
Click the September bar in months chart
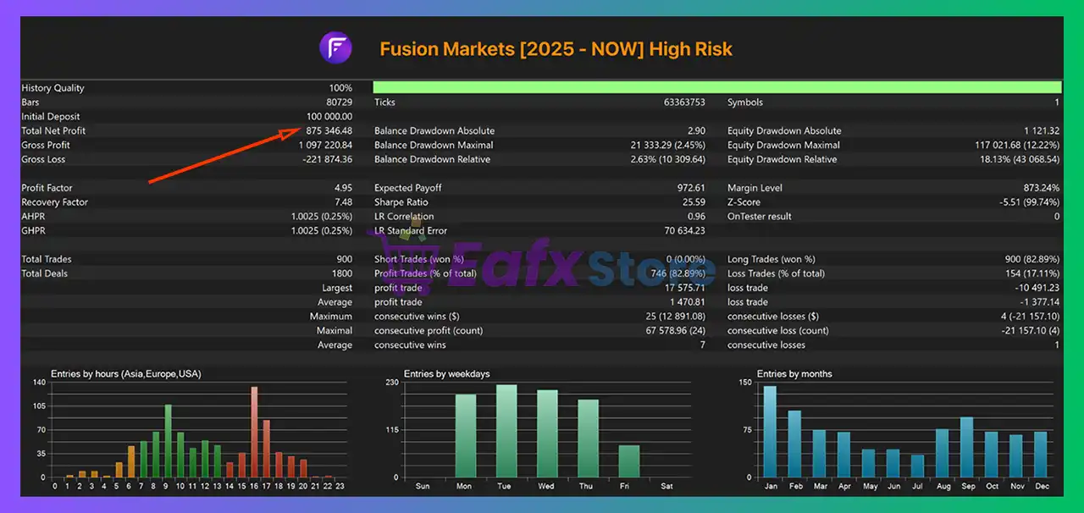click(x=966, y=447)
